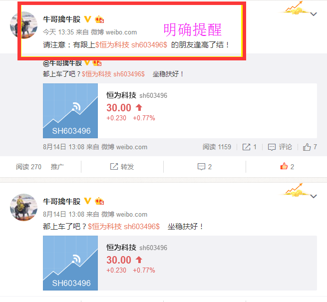This screenshot has height=302, width=327.
Task: Click 转发 to repost the first post
Action: (x=122, y=167)
